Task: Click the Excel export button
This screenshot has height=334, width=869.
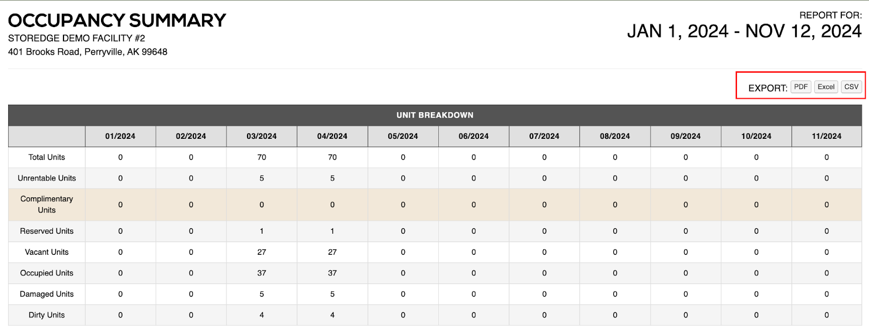Action: coord(826,87)
